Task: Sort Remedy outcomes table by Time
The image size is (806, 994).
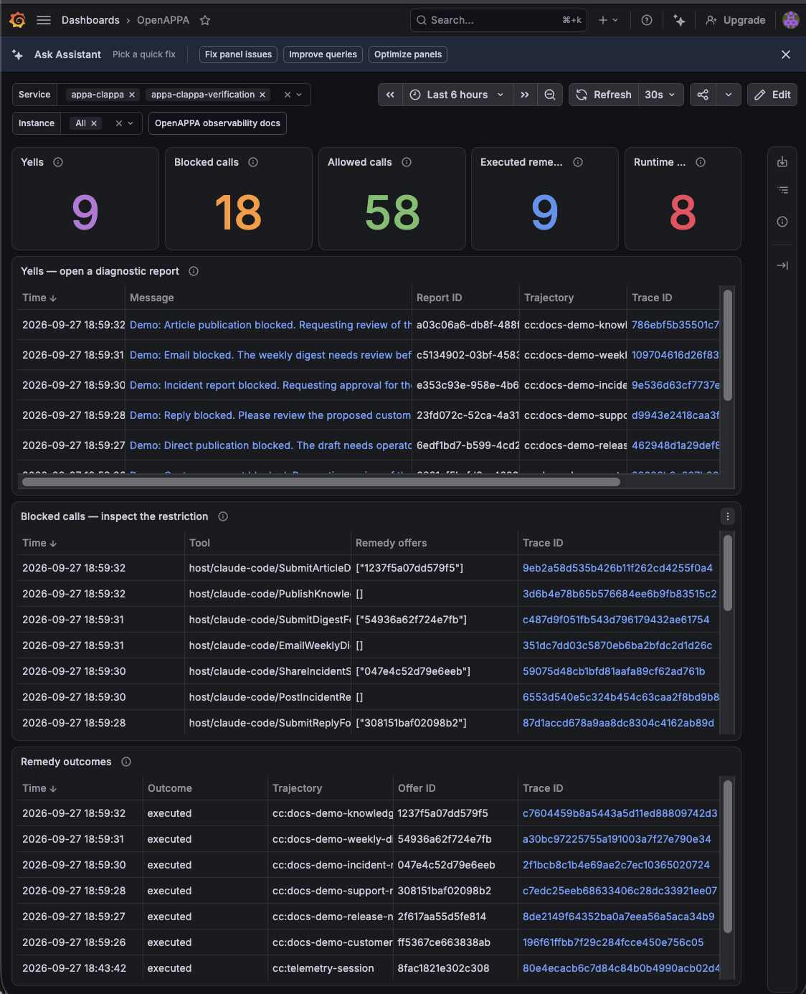Action: click(x=39, y=788)
